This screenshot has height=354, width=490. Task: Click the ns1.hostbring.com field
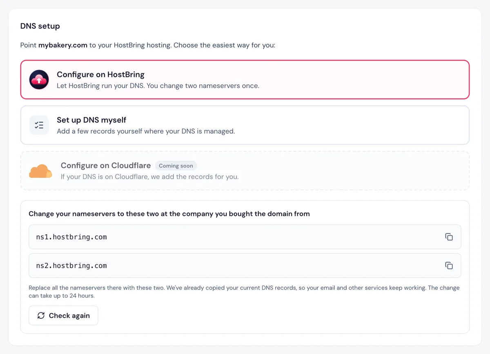[245, 237]
